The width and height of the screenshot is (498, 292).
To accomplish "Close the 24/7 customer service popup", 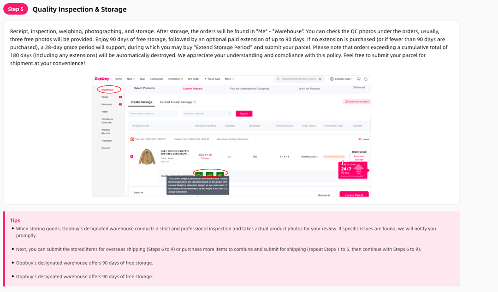I will coord(365,165).
